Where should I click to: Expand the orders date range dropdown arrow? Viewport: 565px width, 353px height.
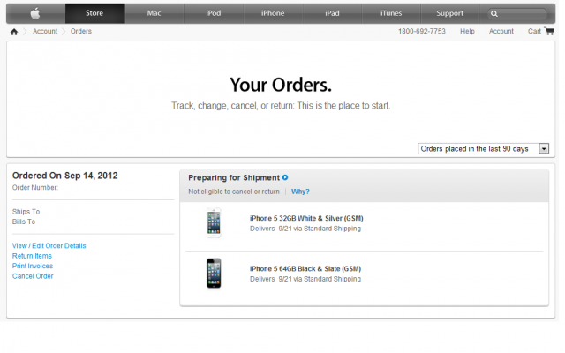(x=544, y=148)
